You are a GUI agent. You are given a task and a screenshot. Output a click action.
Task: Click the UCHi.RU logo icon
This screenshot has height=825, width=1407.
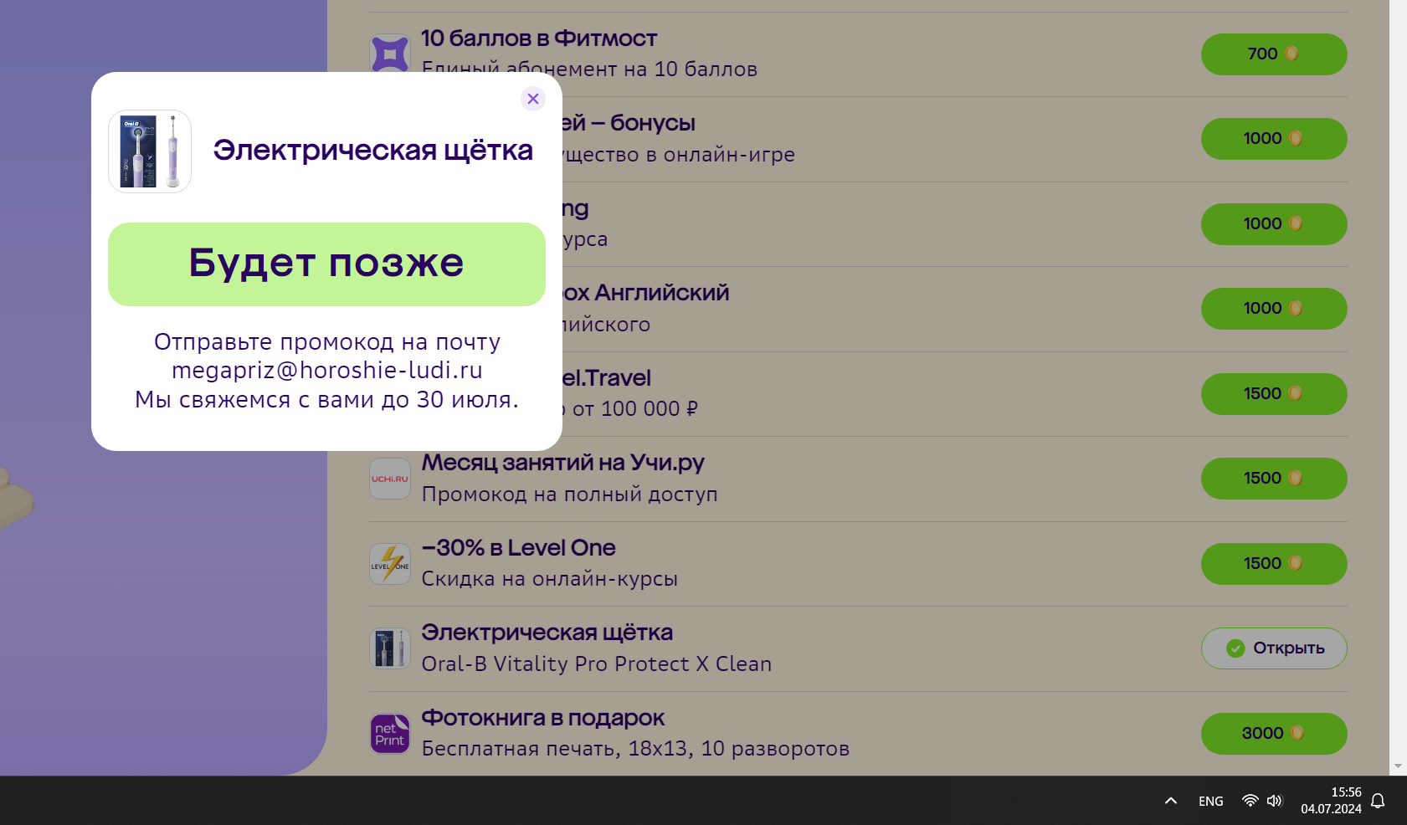coord(390,479)
